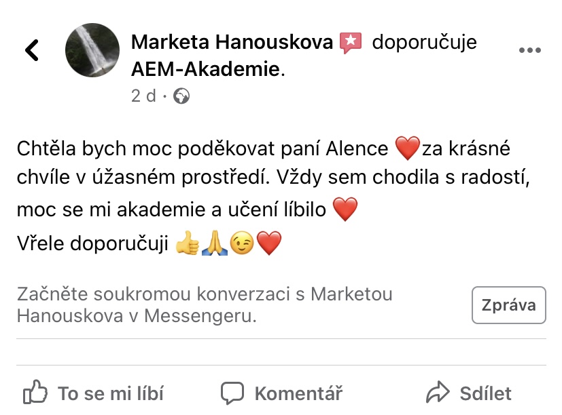Click the yellow thumbs-up emoji in review
The width and height of the screenshot is (562, 415).
pyautogui.click(x=188, y=243)
